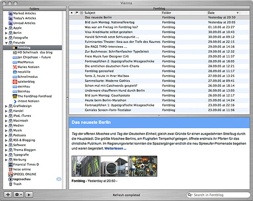Click the Today's Articles folder icon

(11, 18)
